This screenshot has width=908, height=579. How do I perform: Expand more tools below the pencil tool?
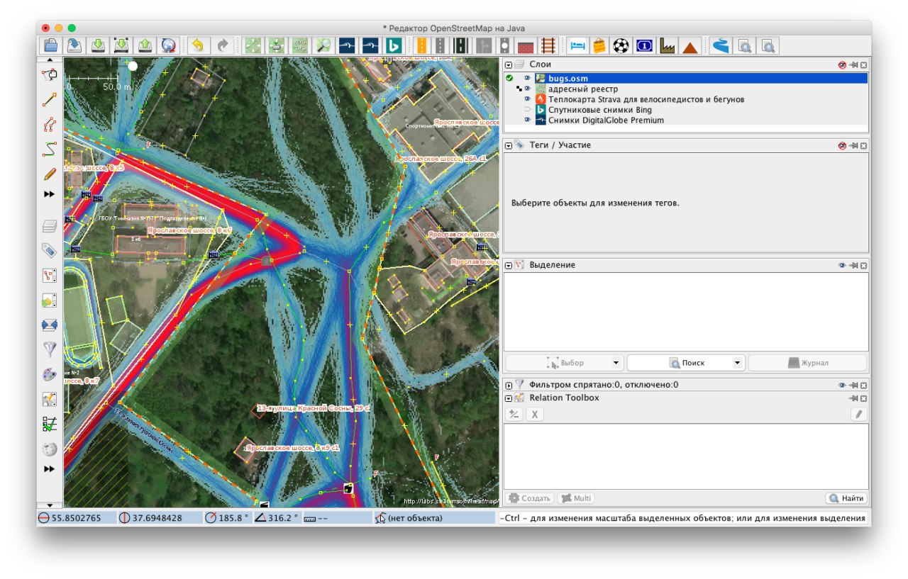[x=50, y=194]
